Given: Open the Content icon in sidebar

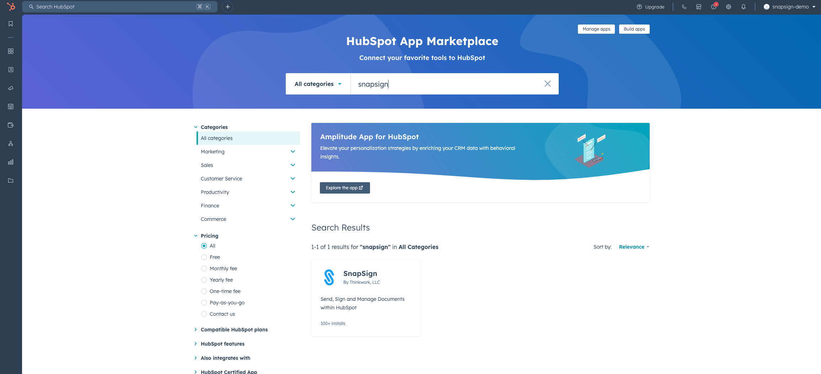Looking at the screenshot, I should (11, 107).
